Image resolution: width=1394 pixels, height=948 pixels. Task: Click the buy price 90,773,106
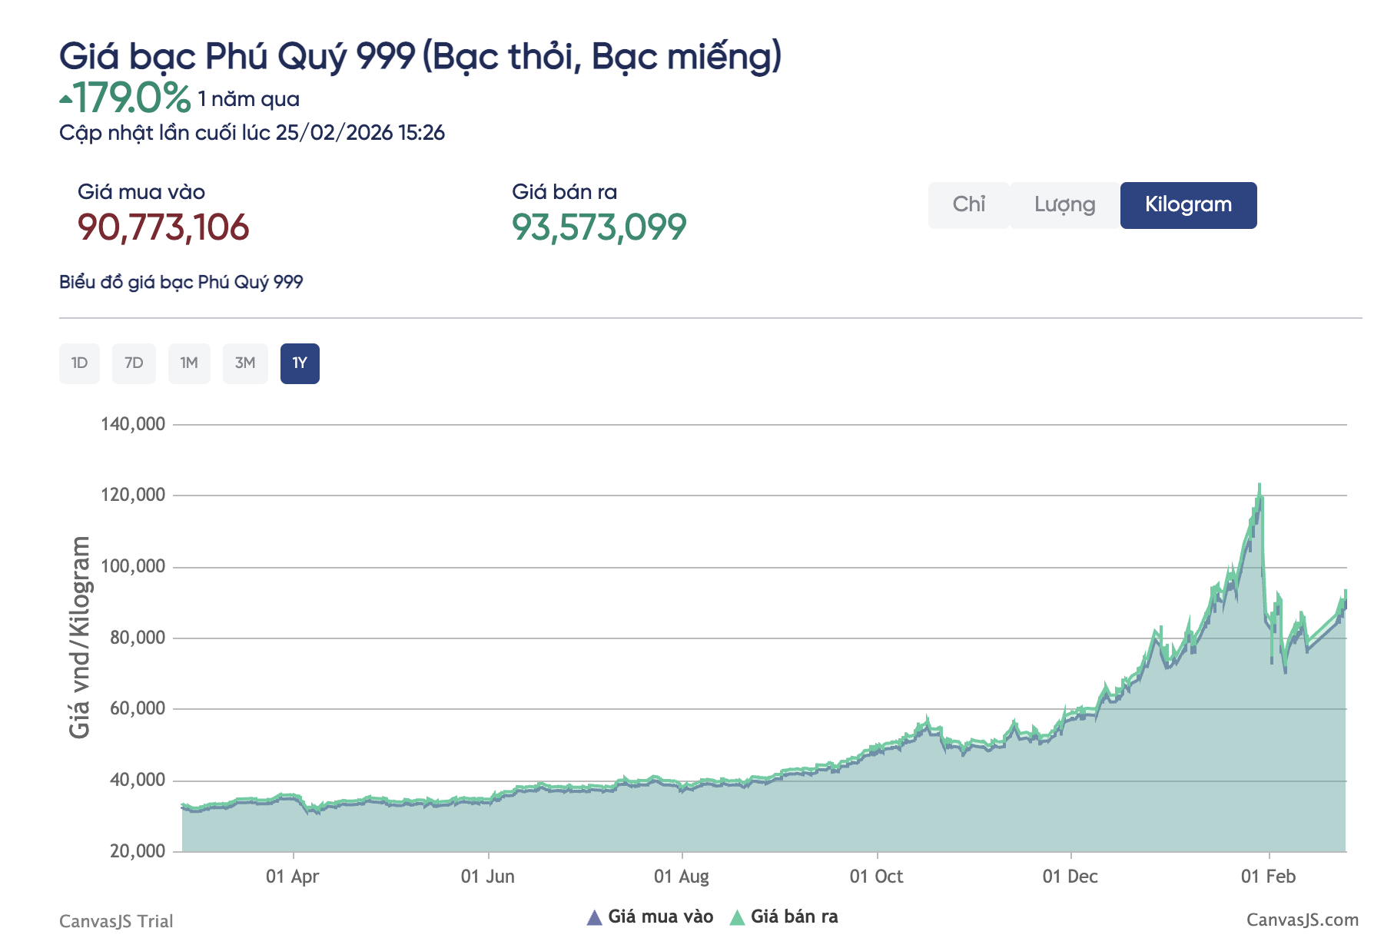coord(163,227)
